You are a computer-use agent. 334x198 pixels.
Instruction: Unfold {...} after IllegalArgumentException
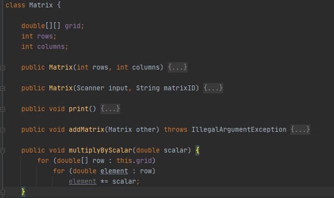click(300, 129)
